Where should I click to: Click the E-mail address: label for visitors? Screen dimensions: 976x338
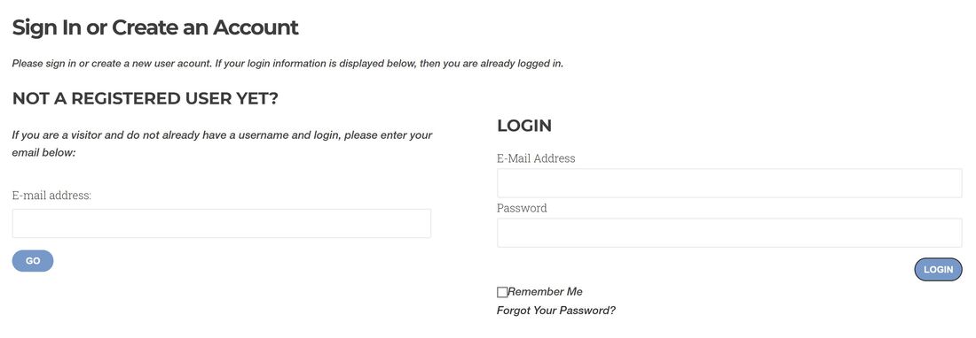(51, 196)
